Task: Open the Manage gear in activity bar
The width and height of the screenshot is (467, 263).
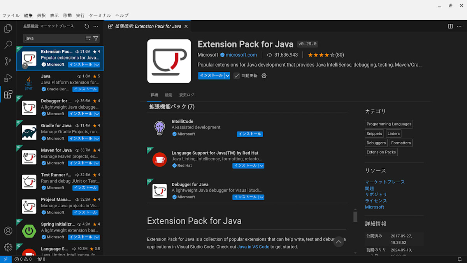Action: [8, 247]
